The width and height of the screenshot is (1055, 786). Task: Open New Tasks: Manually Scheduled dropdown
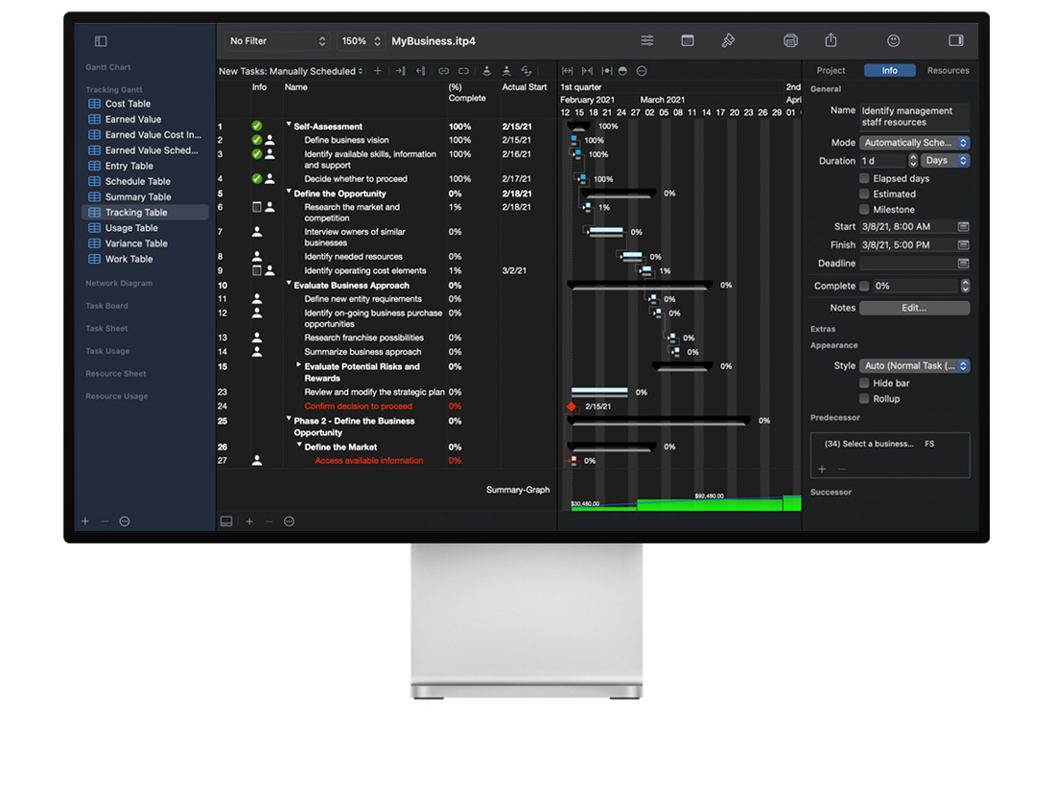tap(291, 71)
